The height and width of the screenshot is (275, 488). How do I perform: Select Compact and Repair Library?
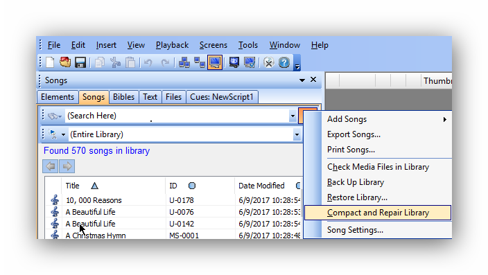pyautogui.click(x=378, y=213)
